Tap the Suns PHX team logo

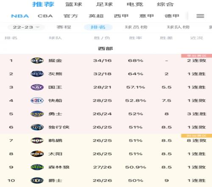[x=37, y=154]
